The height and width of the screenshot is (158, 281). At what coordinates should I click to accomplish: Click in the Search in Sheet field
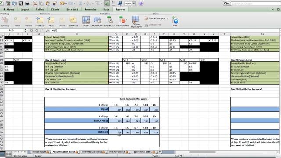[255, 4]
